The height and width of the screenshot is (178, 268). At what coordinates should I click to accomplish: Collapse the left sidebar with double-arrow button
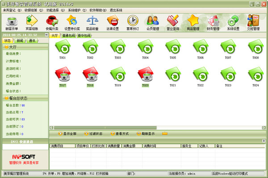46,35
